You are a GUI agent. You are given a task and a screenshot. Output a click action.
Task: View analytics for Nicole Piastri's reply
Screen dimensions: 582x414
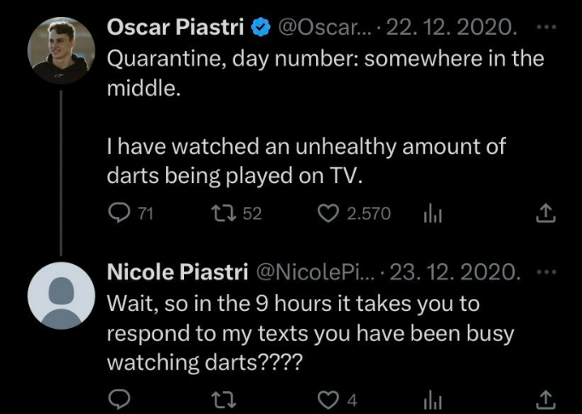pos(433,401)
